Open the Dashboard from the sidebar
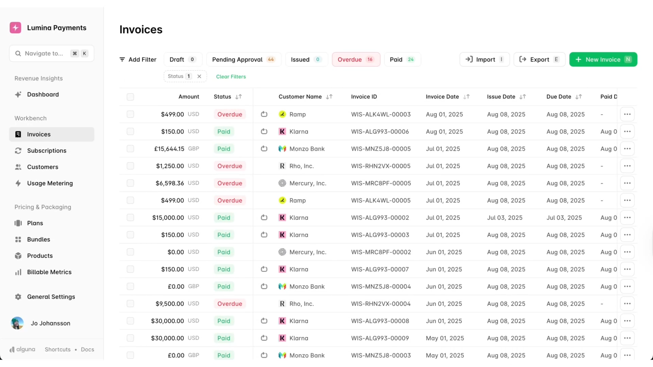 [x=43, y=94]
